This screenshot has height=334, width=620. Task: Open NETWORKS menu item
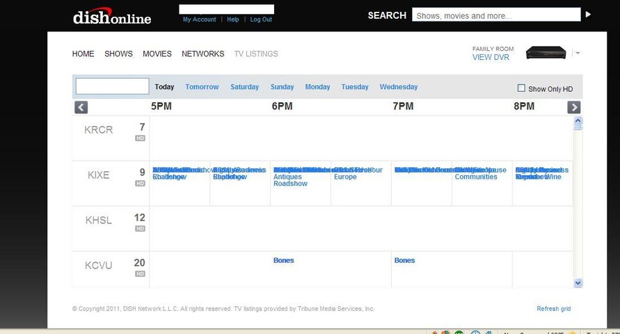point(203,54)
